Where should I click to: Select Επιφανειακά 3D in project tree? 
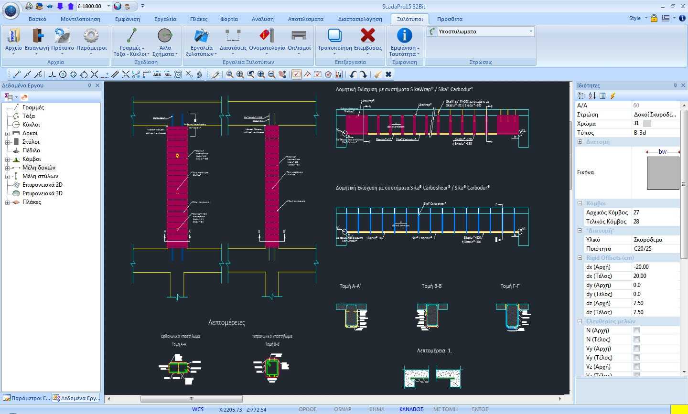click(x=42, y=193)
